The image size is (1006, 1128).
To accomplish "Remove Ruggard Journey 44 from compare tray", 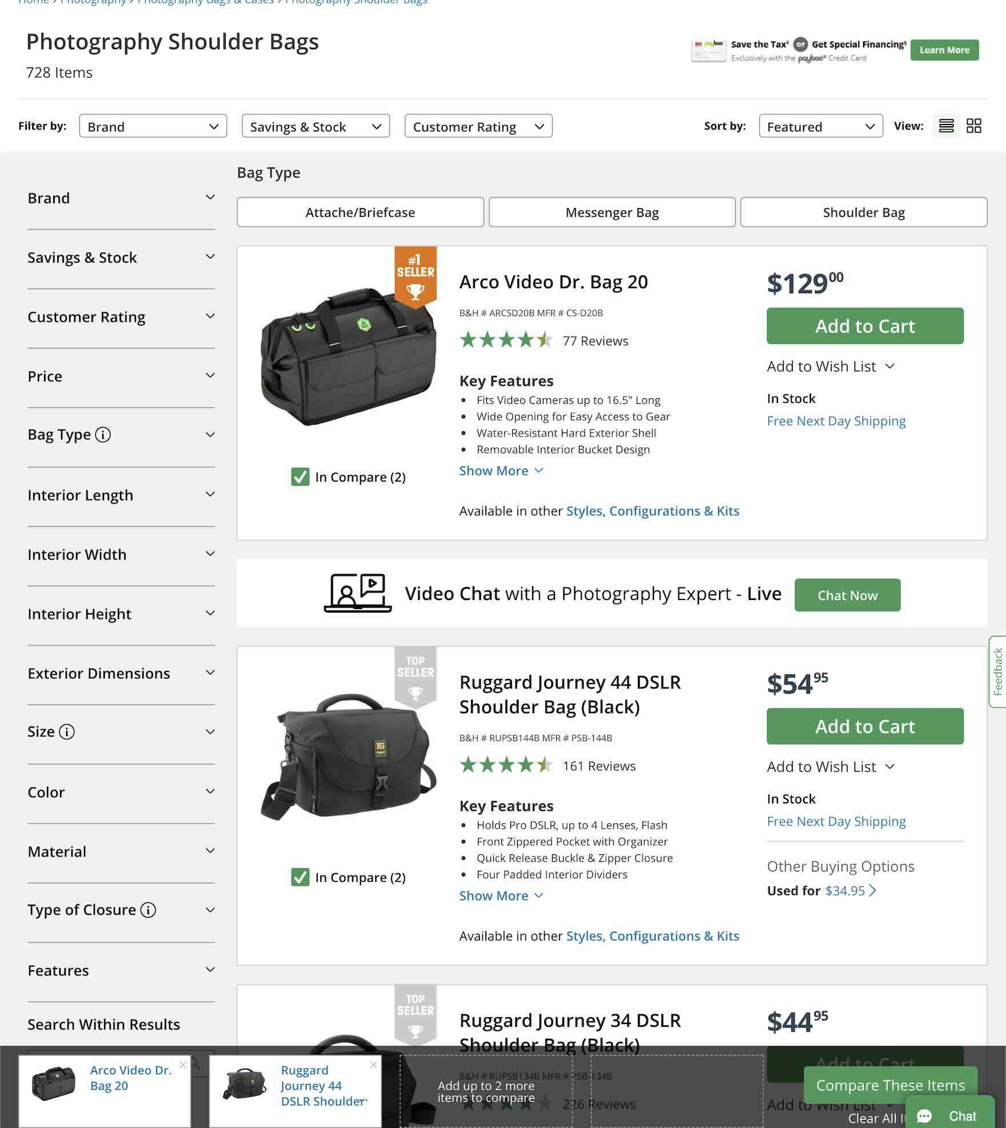I will tap(373, 1065).
